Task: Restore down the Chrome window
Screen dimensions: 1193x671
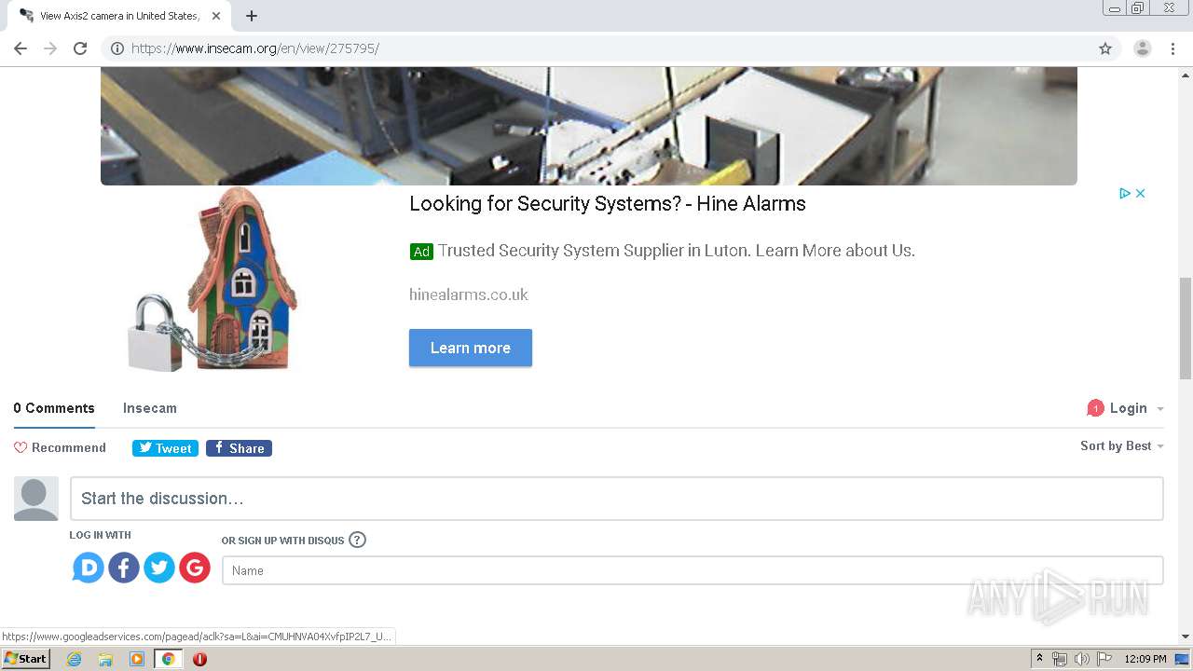Action: [x=1138, y=8]
